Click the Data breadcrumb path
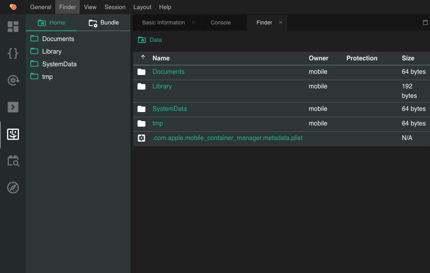 pos(155,40)
